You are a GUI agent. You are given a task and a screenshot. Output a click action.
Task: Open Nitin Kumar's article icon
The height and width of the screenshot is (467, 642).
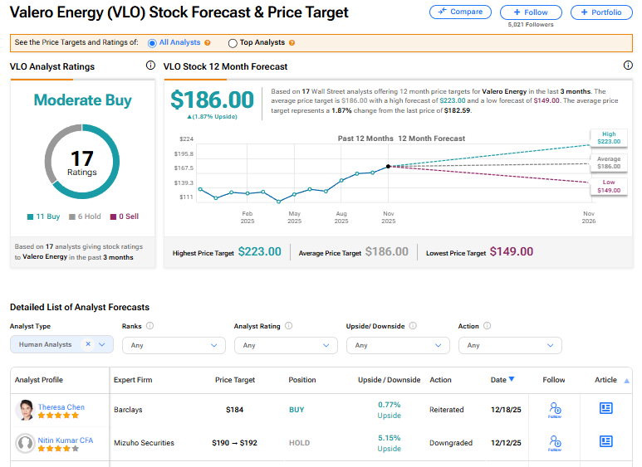pos(605,442)
